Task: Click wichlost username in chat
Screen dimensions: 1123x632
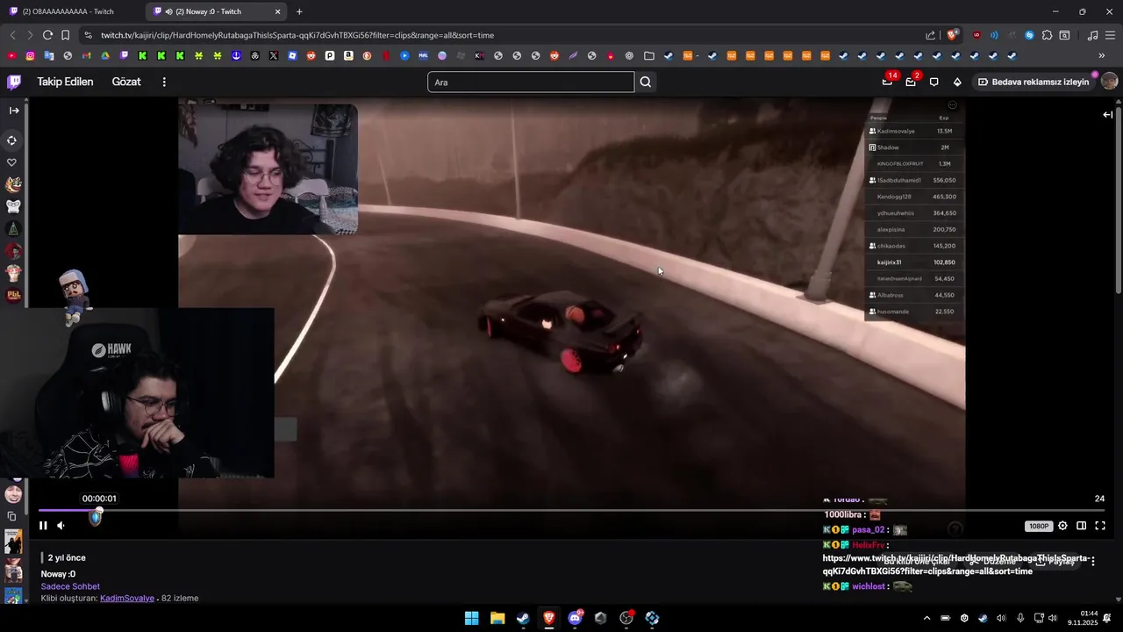Action: point(868,586)
